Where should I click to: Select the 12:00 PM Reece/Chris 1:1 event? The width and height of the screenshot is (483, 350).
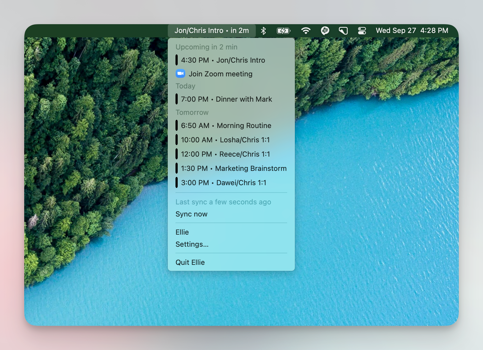click(231, 154)
